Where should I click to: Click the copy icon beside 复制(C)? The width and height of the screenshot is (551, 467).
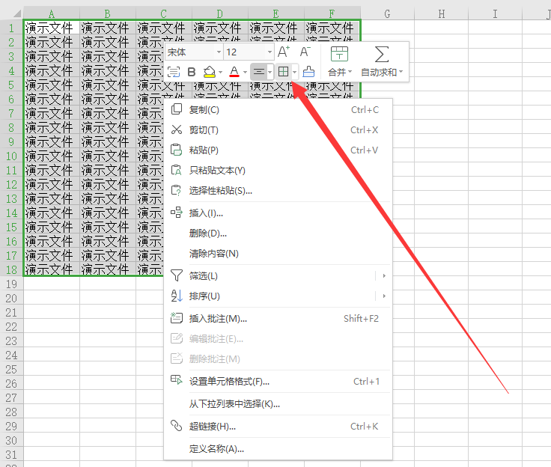coord(177,109)
